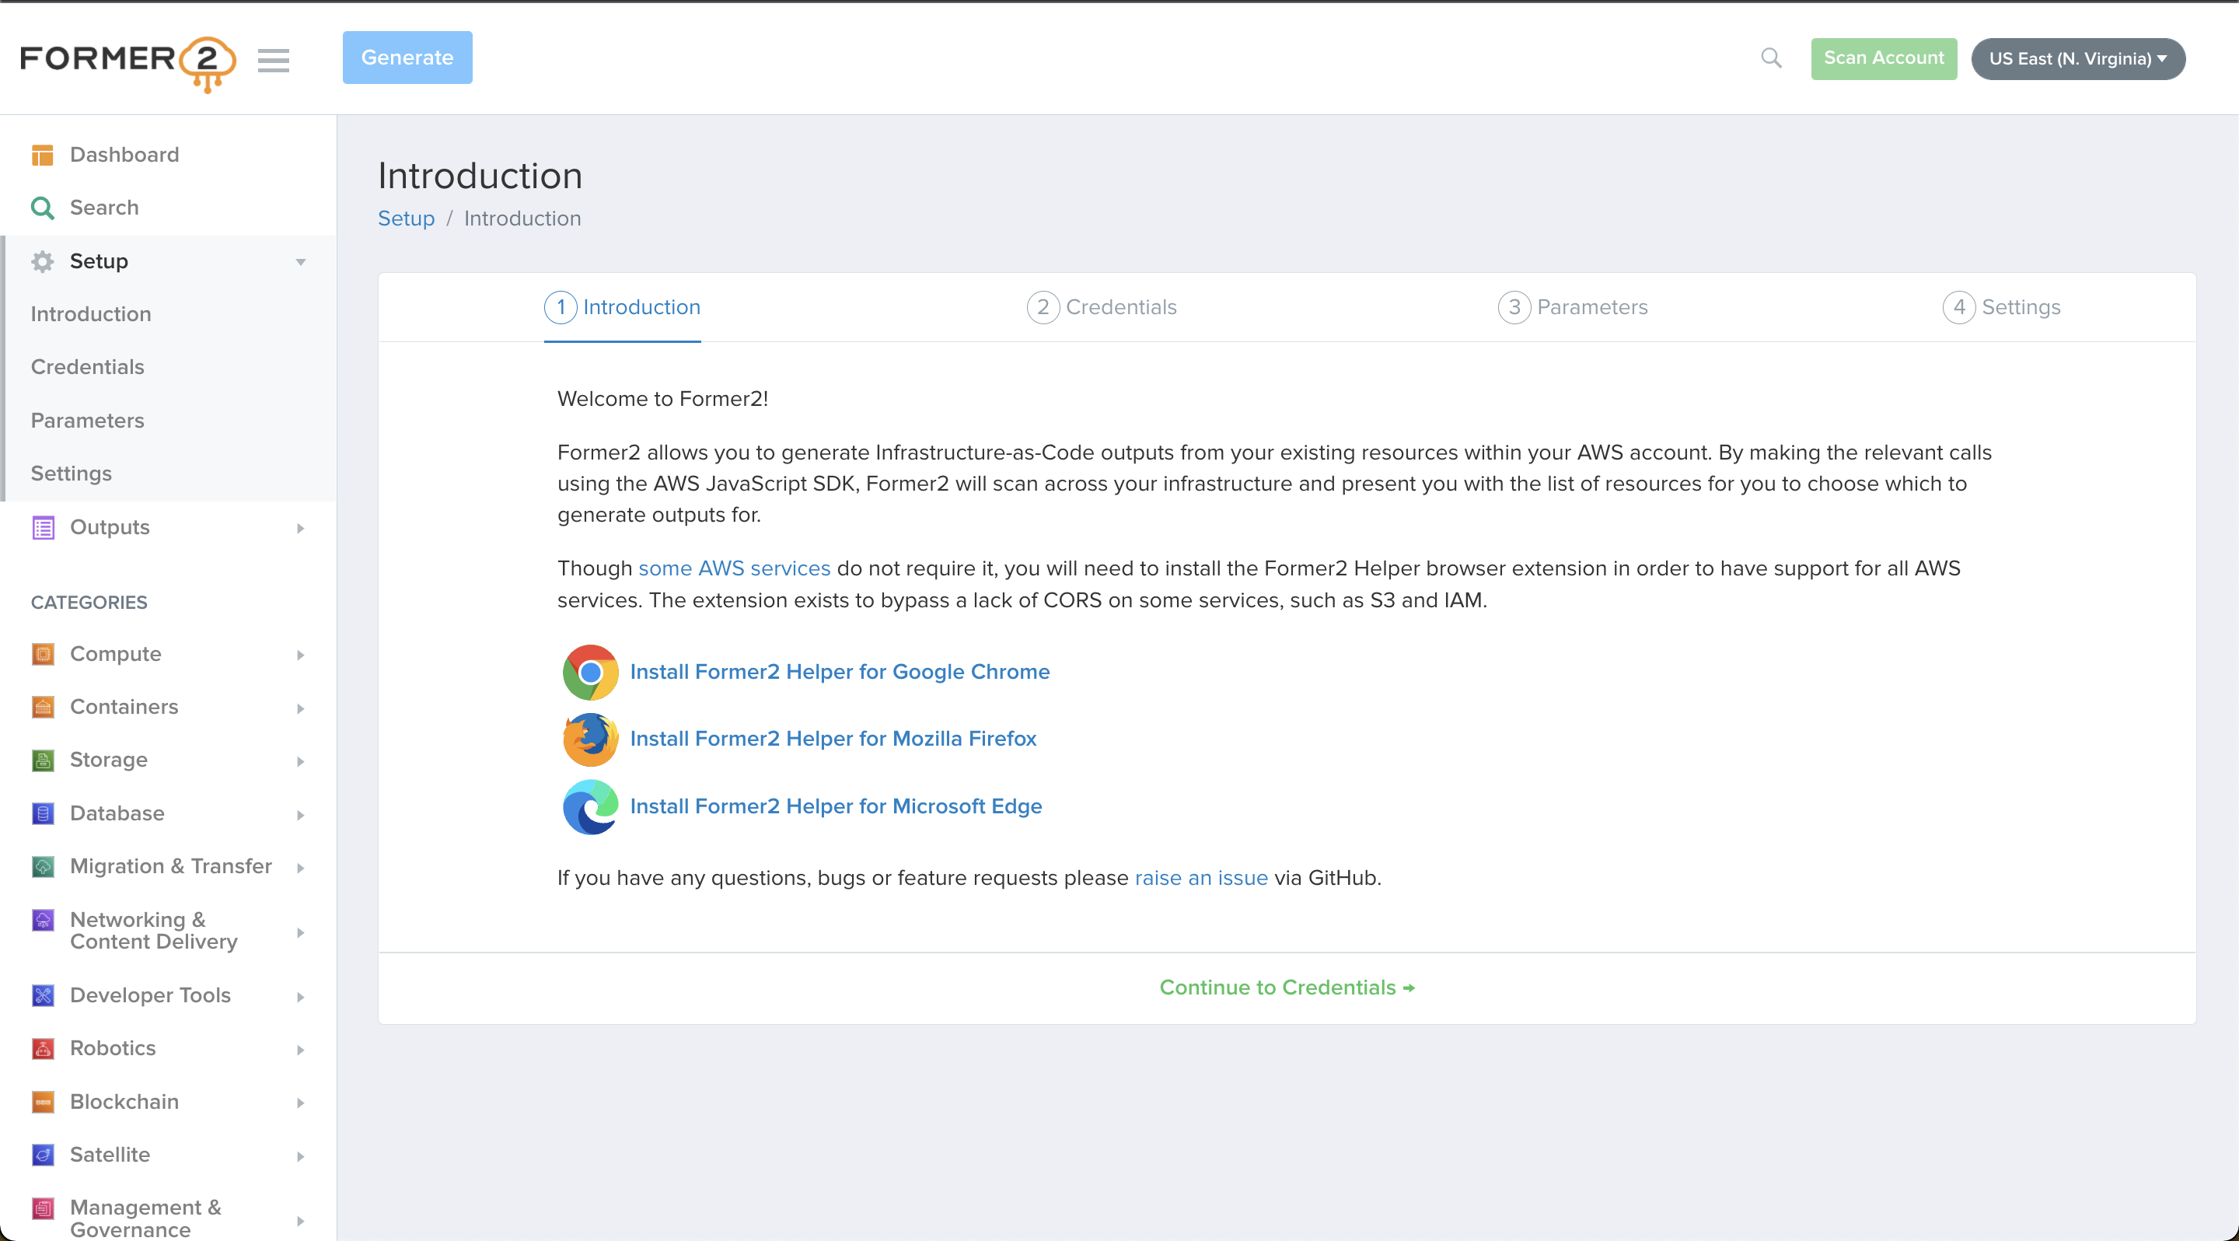Collapse the Setup sidebar section
The width and height of the screenshot is (2239, 1241).
coord(168,260)
